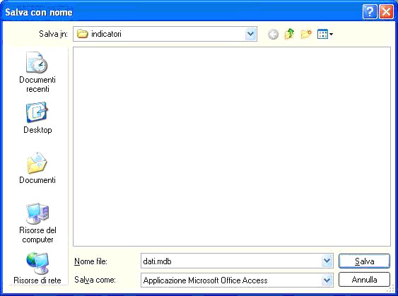Go to the Desktop location

click(x=37, y=118)
